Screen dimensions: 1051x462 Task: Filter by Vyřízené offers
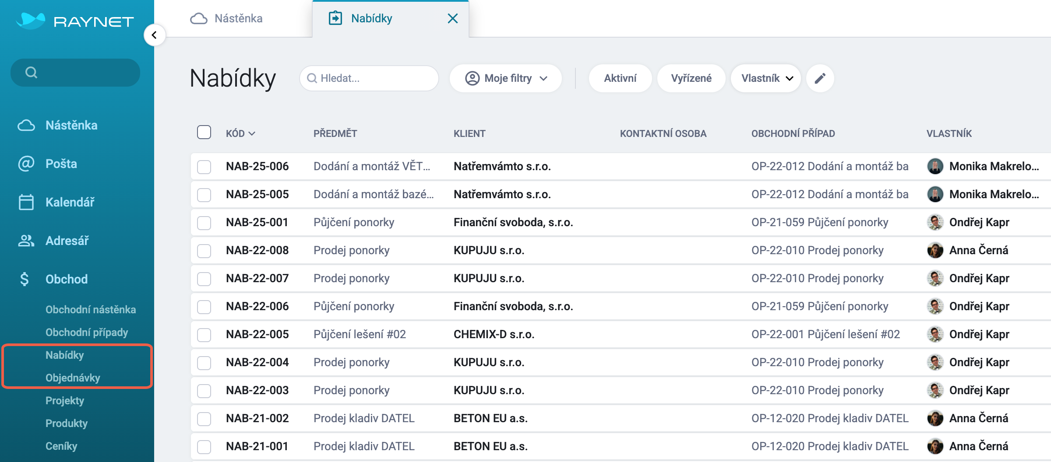pyautogui.click(x=691, y=78)
